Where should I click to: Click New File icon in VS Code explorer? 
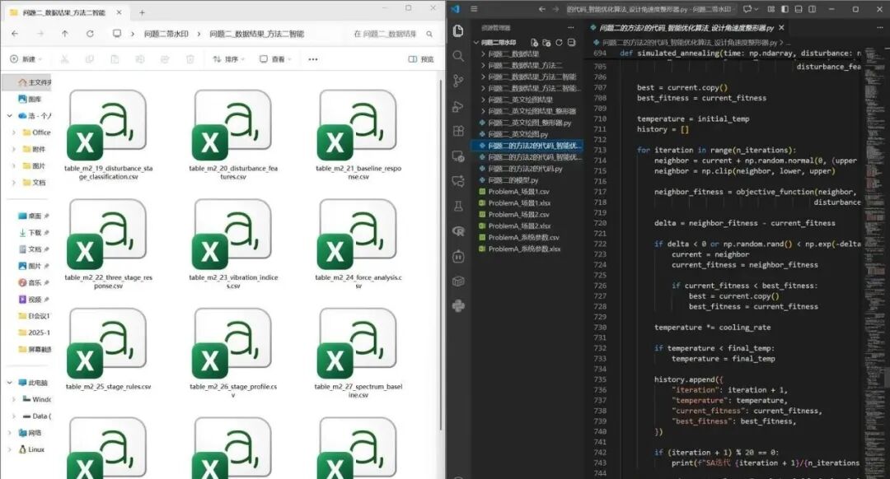534,43
